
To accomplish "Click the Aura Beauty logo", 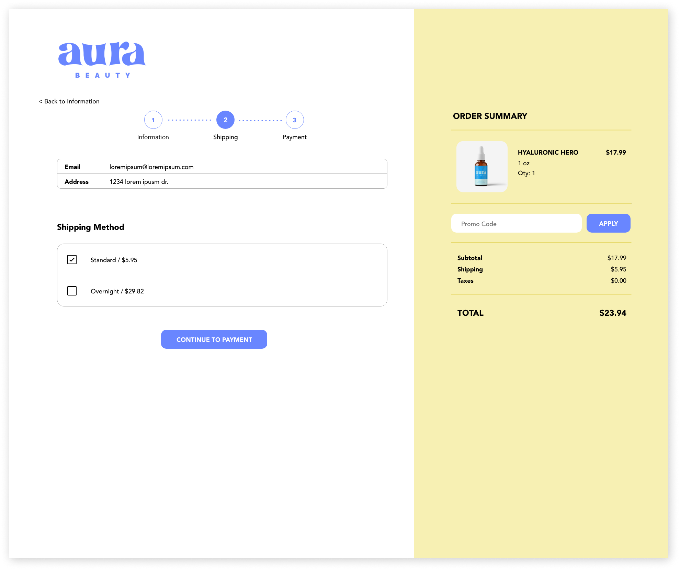I will [102, 60].
